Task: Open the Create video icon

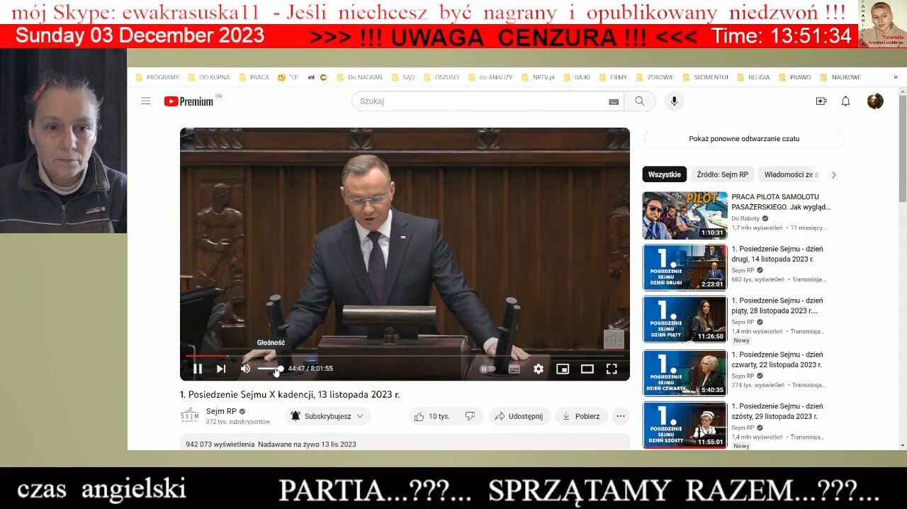Action: [821, 101]
